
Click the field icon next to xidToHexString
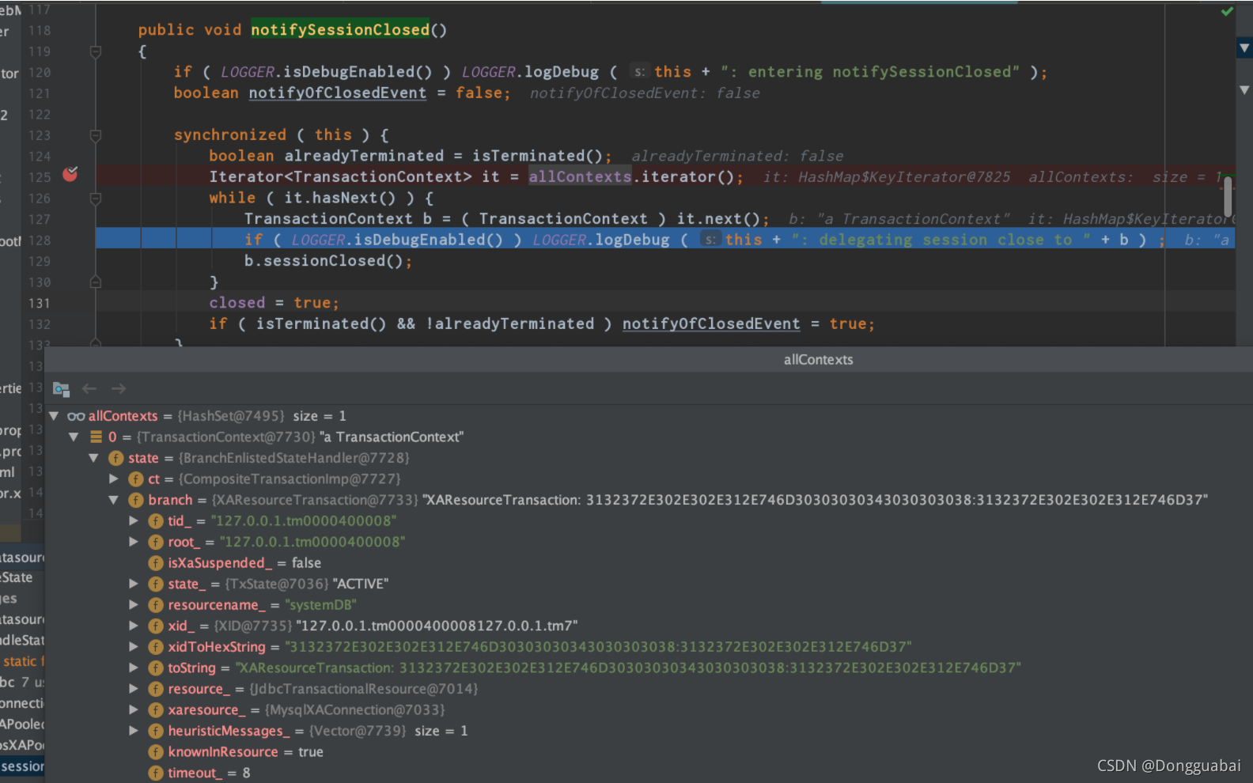point(156,647)
